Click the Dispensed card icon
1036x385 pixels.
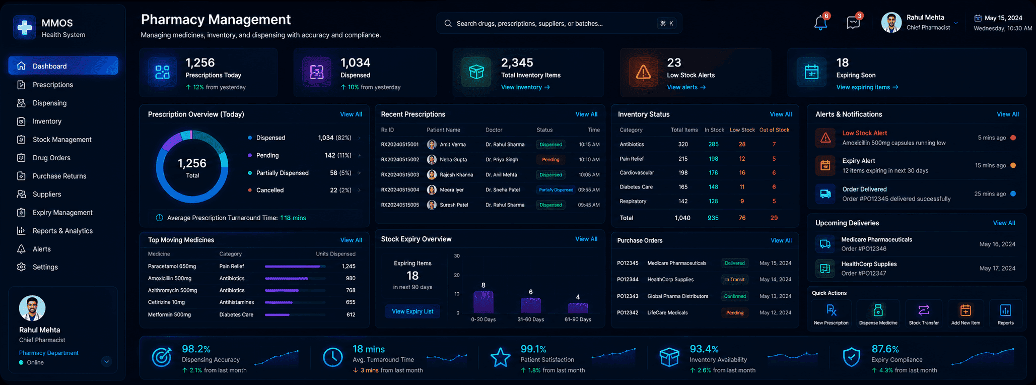pos(317,72)
